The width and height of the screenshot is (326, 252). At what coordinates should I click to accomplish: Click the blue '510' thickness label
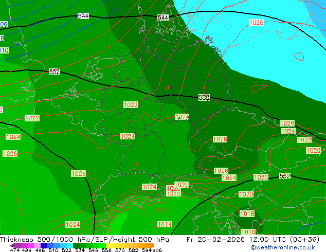click(x=4, y=50)
